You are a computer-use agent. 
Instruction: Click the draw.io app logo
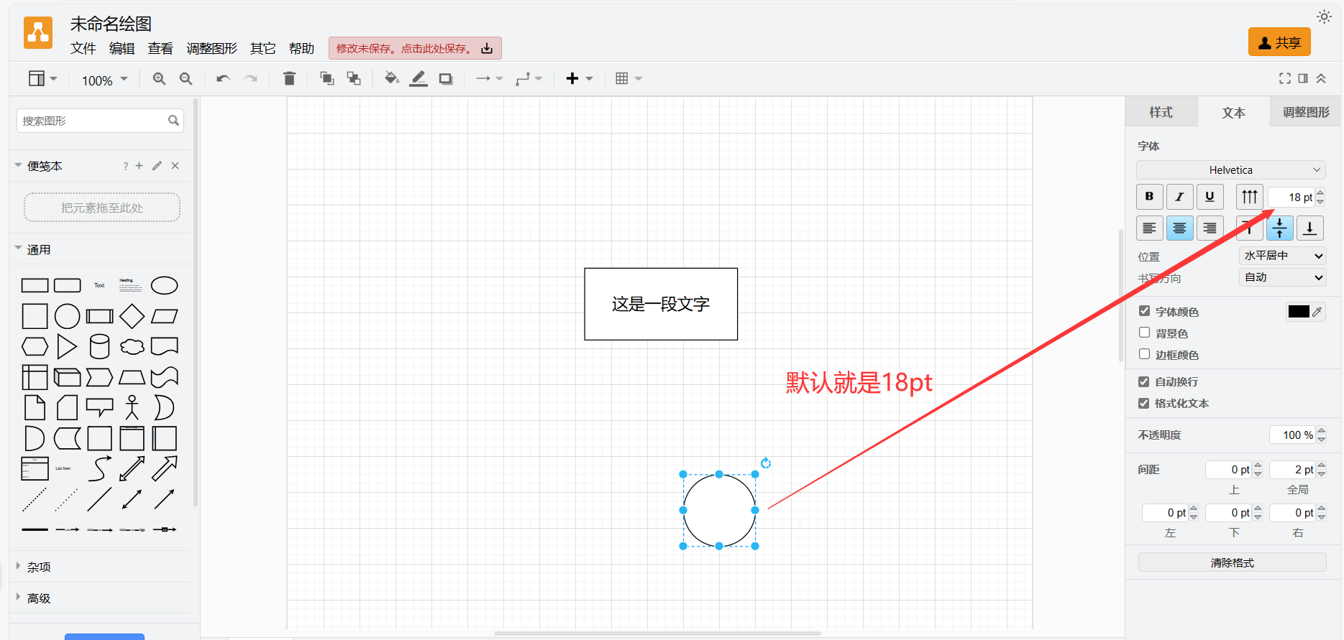tap(38, 33)
